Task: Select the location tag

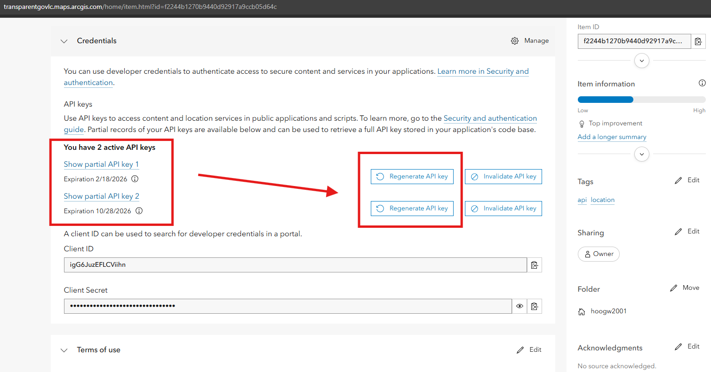Action: click(x=603, y=200)
